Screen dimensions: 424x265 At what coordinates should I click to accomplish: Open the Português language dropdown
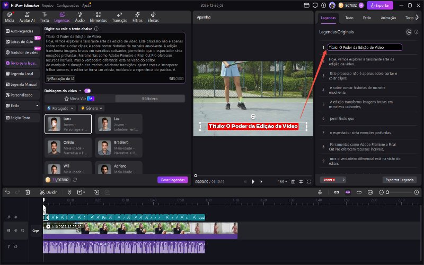[x=60, y=108]
